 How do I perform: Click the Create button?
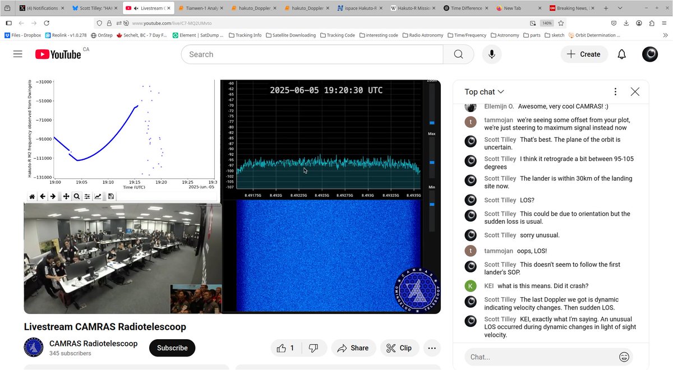point(584,54)
